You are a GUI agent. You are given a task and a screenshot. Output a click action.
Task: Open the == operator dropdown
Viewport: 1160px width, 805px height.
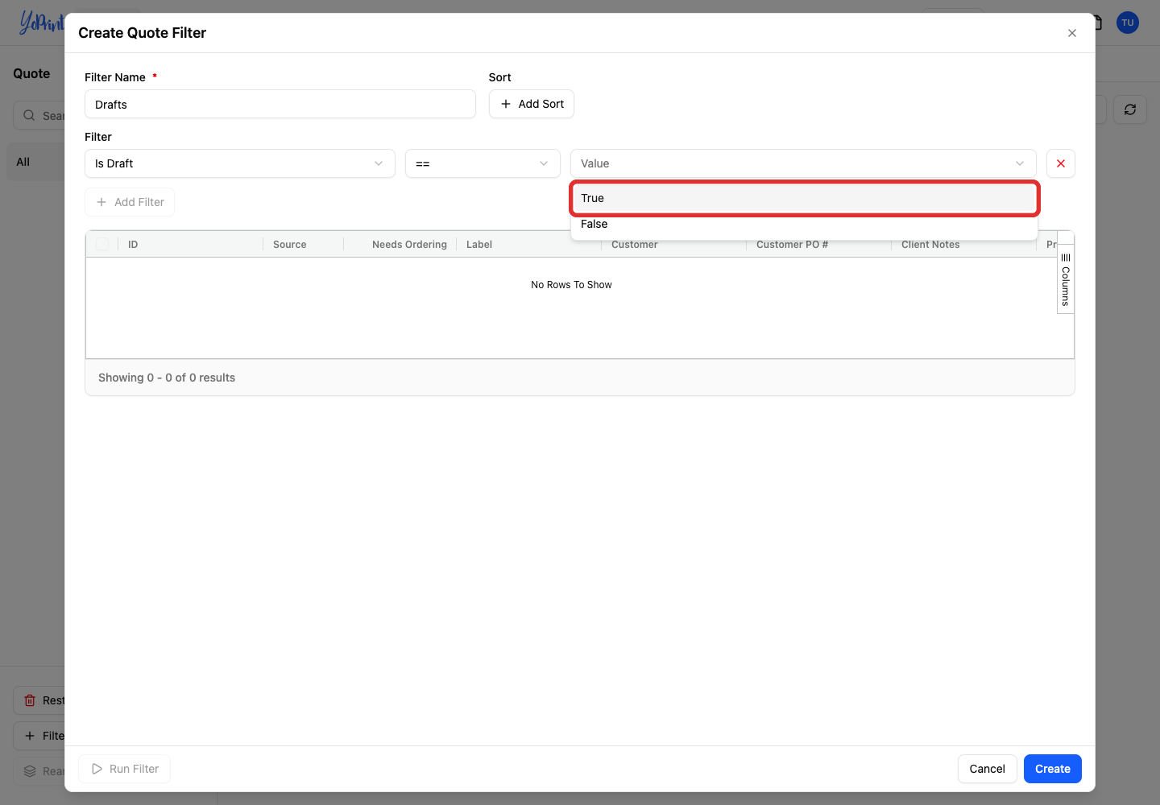[x=483, y=163]
